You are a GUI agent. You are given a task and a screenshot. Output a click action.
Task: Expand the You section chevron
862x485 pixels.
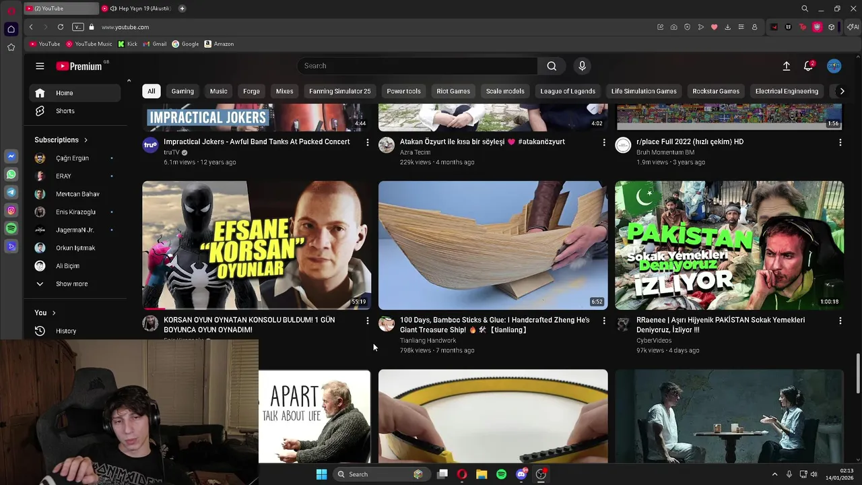54,313
